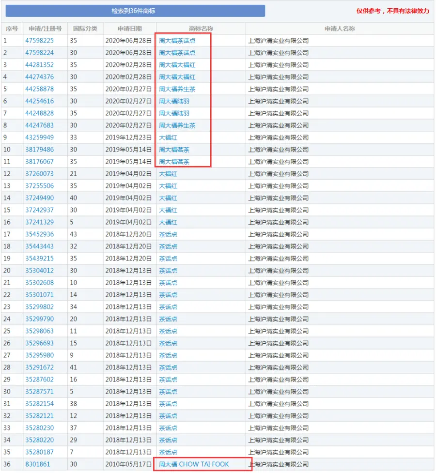Open trademark 周大福养生茶 in row 8
Image resolution: width=436 pixels, height=473 pixels.
pos(177,125)
